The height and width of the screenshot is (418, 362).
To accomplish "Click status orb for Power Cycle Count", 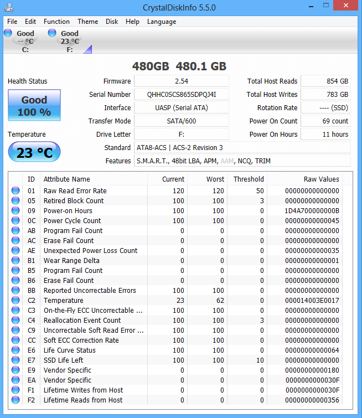I will (x=15, y=221).
